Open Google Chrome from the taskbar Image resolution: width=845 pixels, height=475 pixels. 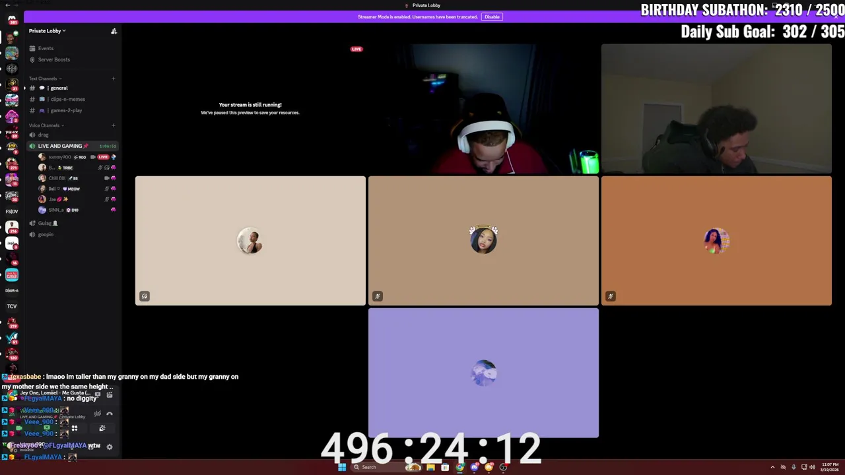click(459, 467)
